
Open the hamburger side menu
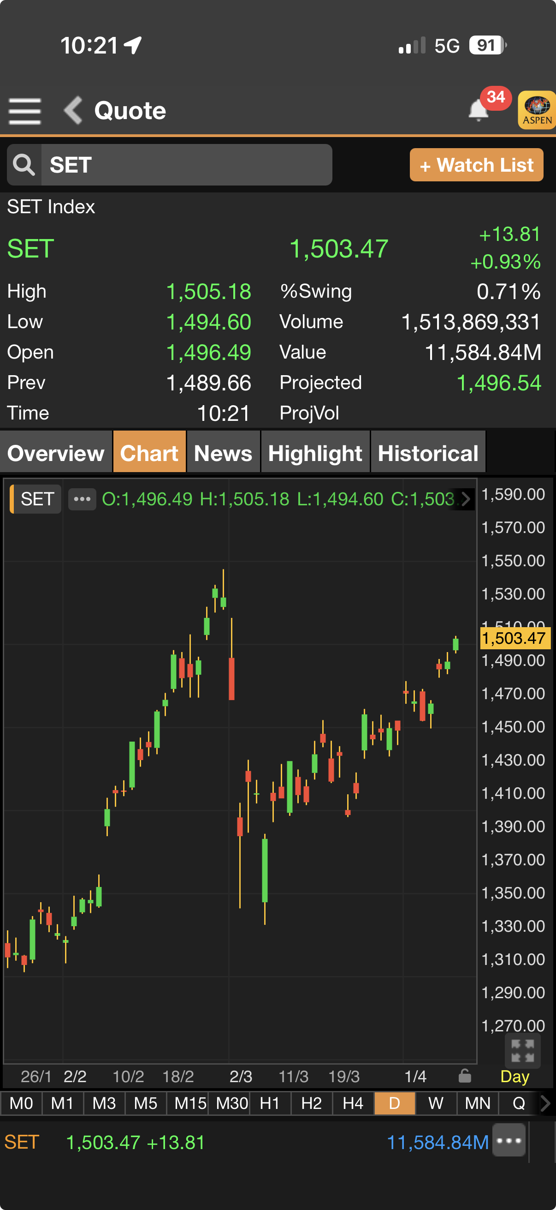coord(24,111)
